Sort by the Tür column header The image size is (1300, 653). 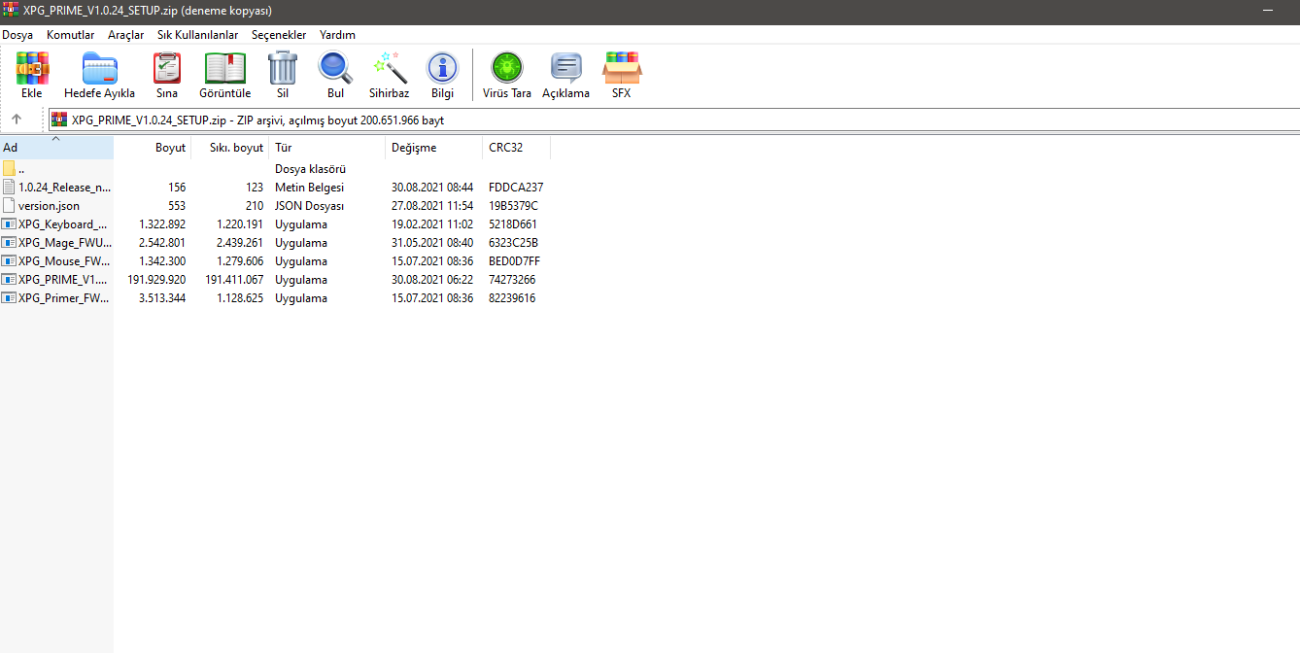coord(326,148)
